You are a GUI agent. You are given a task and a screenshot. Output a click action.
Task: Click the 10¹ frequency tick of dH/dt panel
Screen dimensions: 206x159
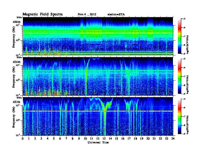[x=18, y=25]
